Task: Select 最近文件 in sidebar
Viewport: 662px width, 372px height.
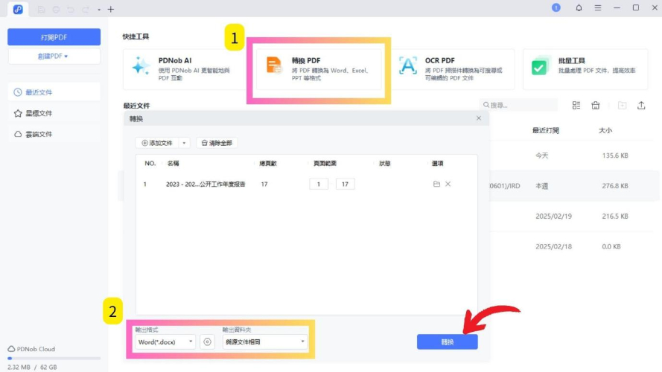Action: [54, 92]
